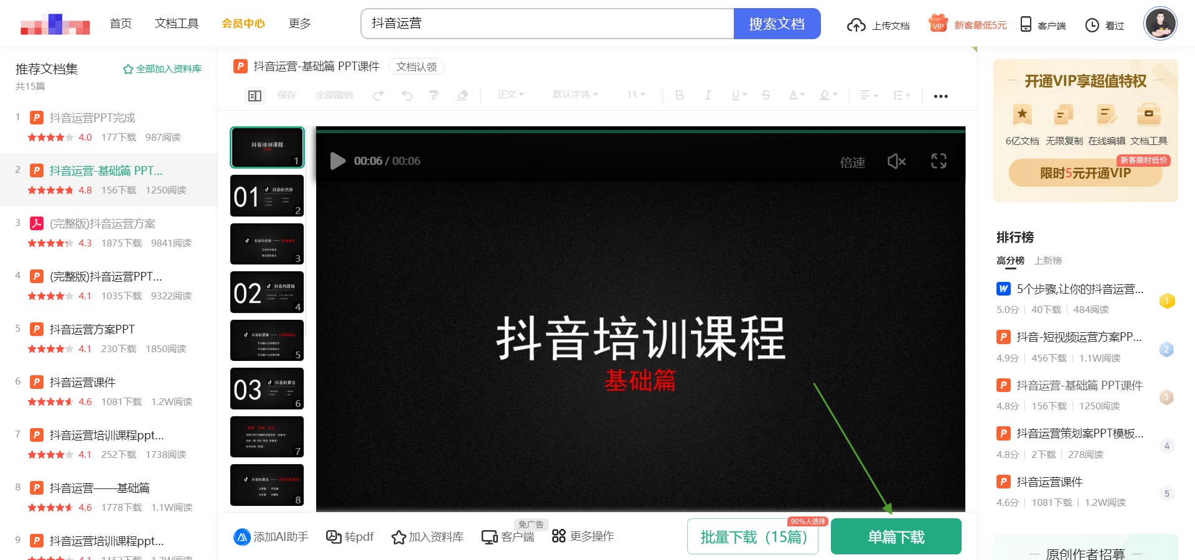
Task: Click the 加入资料库 star icon
Action: pyautogui.click(x=399, y=537)
